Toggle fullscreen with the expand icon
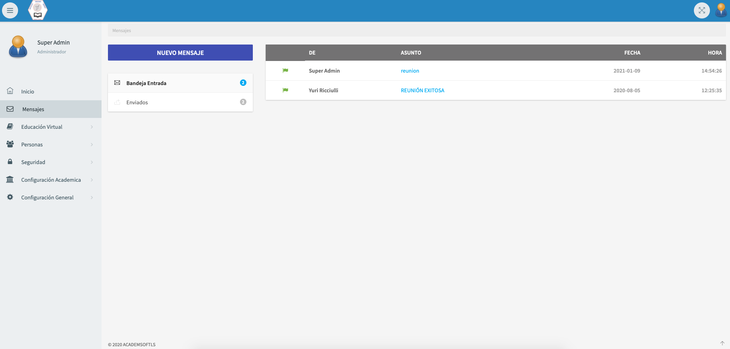This screenshot has height=349, width=730. coord(702,10)
